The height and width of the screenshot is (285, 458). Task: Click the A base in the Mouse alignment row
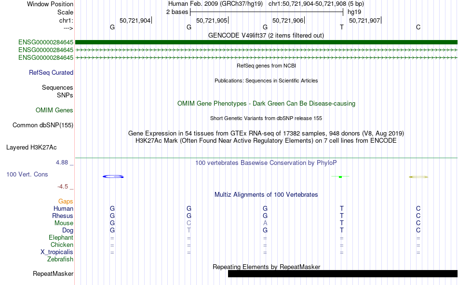[x=265, y=223]
